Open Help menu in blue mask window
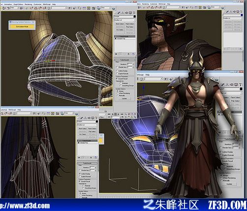This screenshot has height=211, width=247. click(x=147, y=75)
